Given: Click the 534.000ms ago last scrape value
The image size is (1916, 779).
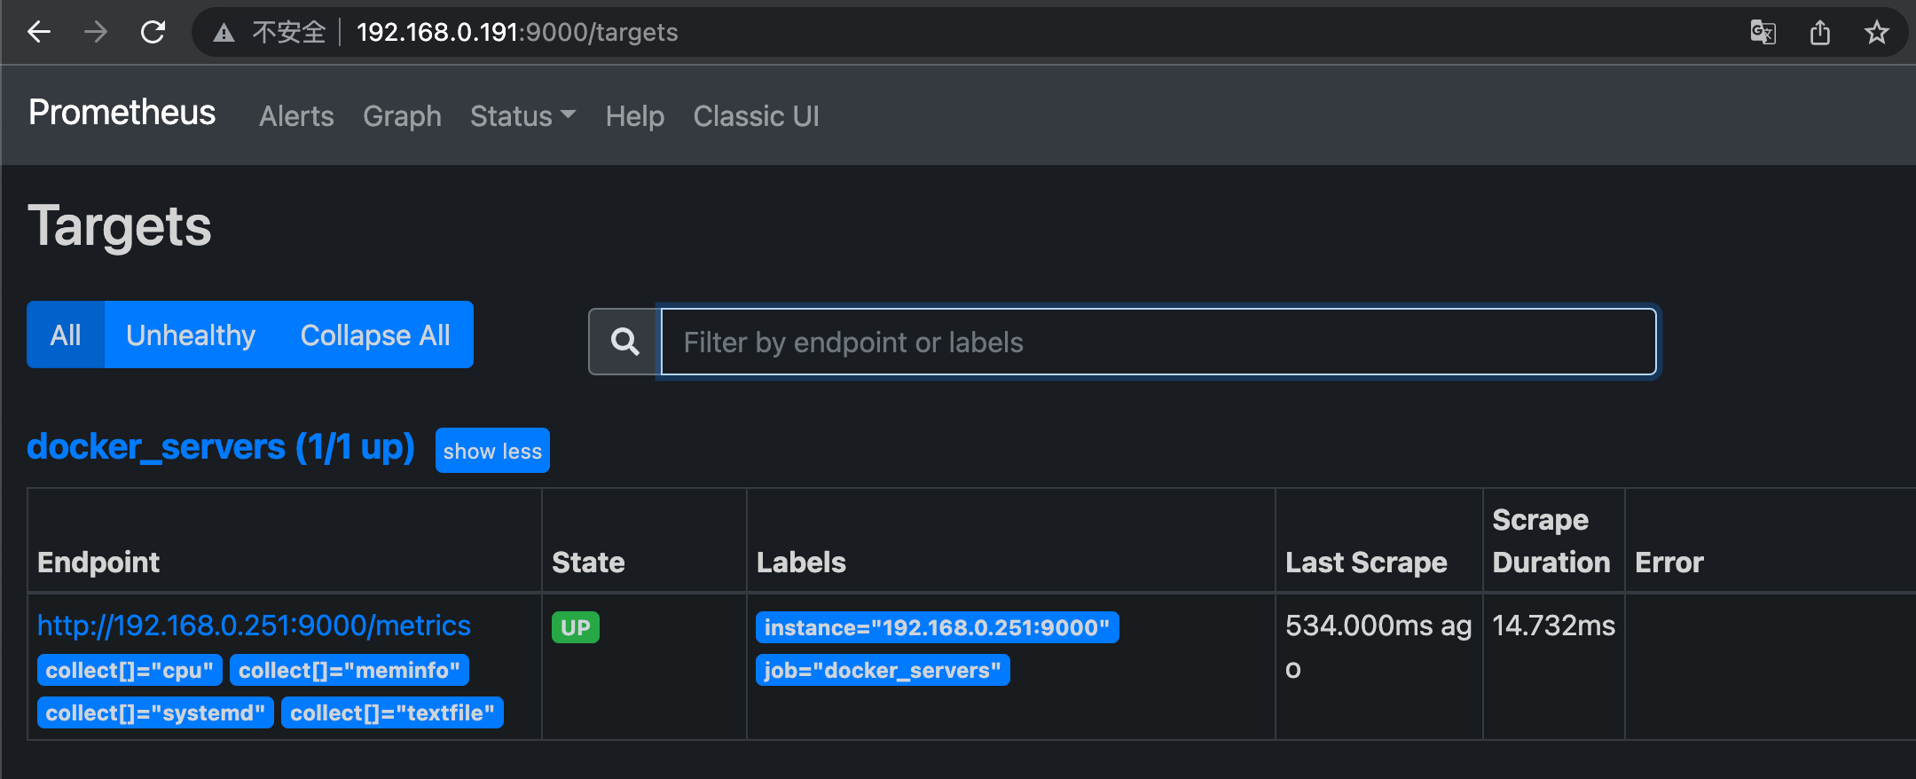Looking at the screenshot, I should 1378,647.
